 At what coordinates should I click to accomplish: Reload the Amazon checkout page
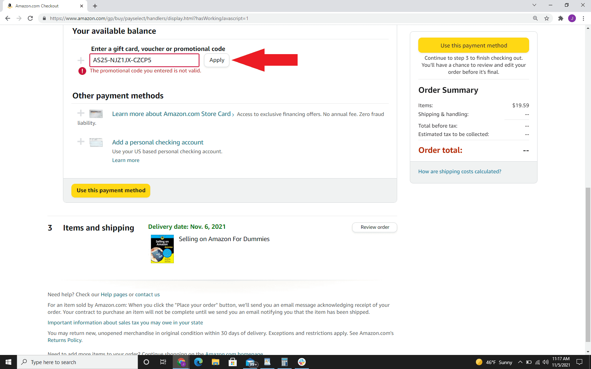[x=30, y=18]
